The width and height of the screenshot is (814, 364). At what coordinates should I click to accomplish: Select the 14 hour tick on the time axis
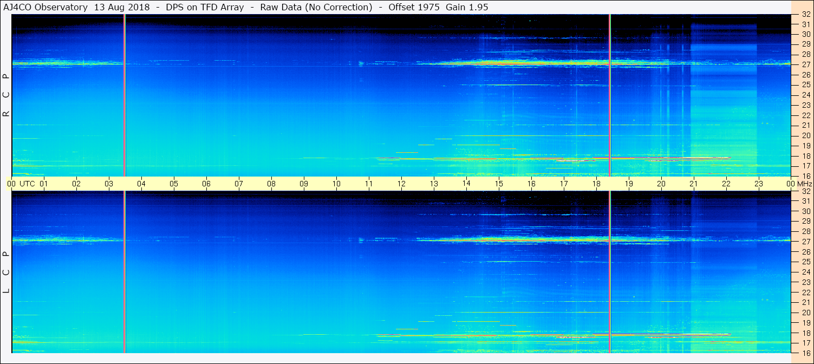pos(466,184)
